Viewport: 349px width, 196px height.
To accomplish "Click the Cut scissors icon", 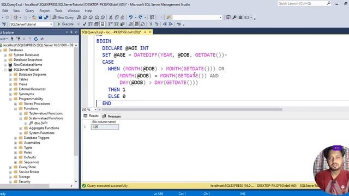I will coord(111,17).
